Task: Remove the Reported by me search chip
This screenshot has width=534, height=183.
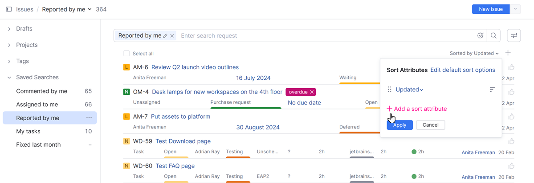Action: click(172, 36)
